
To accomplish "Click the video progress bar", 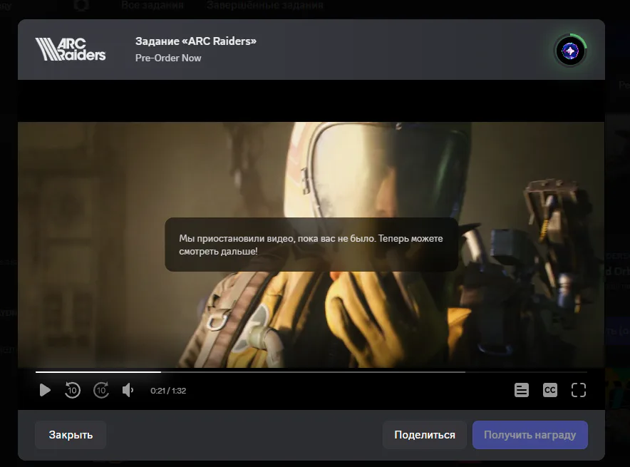I will click(311, 372).
